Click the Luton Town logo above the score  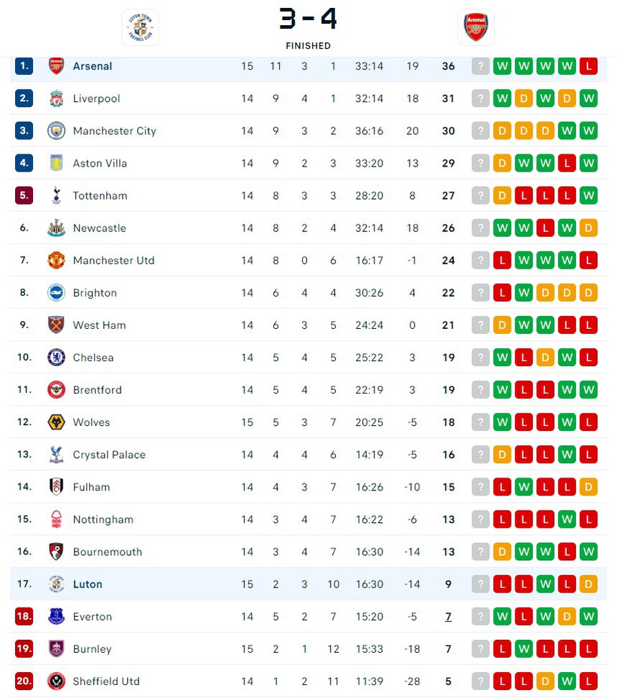(x=140, y=27)
